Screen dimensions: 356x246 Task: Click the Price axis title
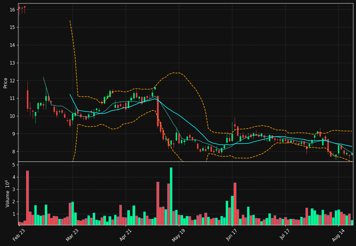pyautogui.click(x=6, y=83)
